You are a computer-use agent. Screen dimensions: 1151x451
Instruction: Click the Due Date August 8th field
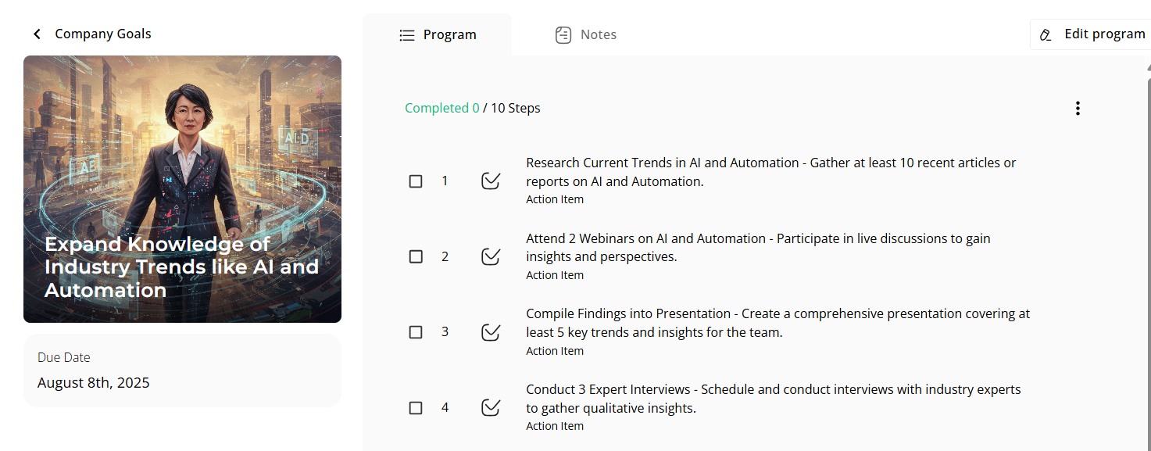point(182,370)
